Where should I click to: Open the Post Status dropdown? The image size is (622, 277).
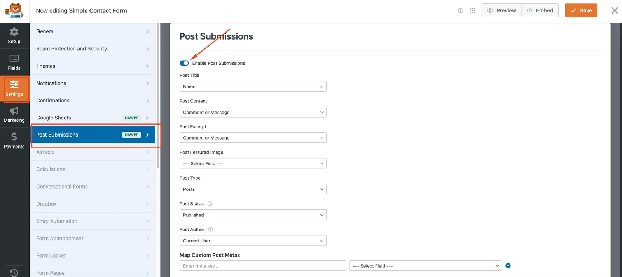point(253,215)
